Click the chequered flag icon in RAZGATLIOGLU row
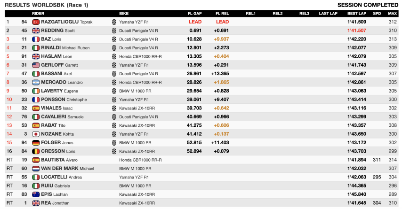The height and width of the screenshot is (209, 402). (x=114, y=22)
